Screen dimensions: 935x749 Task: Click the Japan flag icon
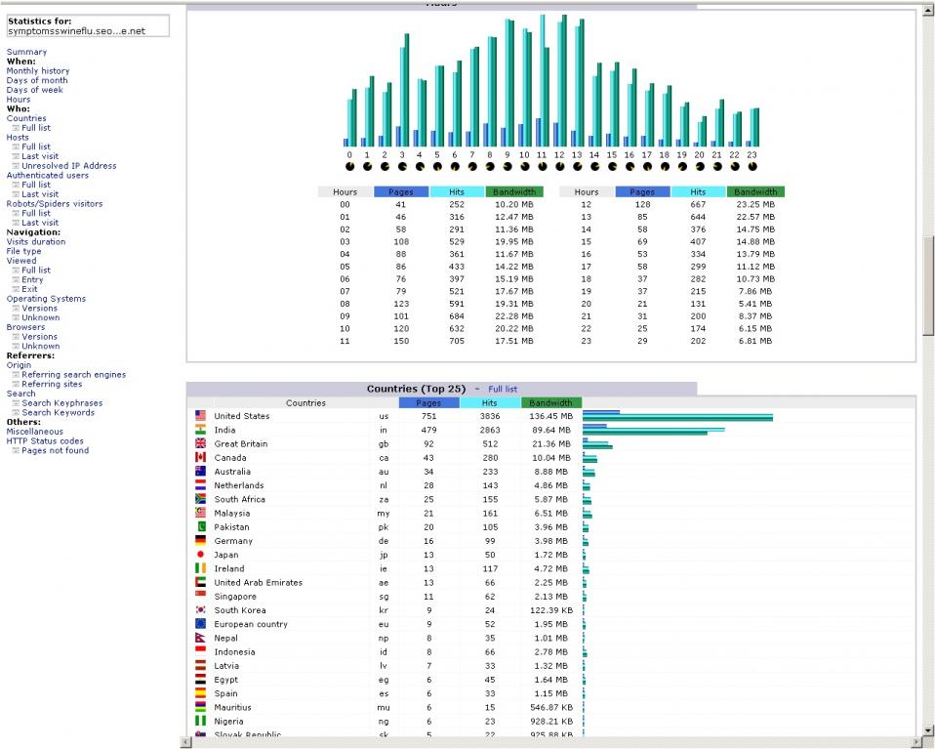tap(200, 555)
